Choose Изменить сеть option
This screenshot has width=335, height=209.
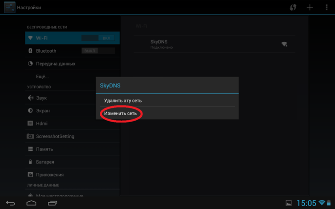click(x=167, y=113)
